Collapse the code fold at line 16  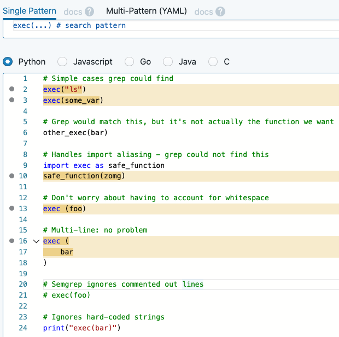point(36,241)
